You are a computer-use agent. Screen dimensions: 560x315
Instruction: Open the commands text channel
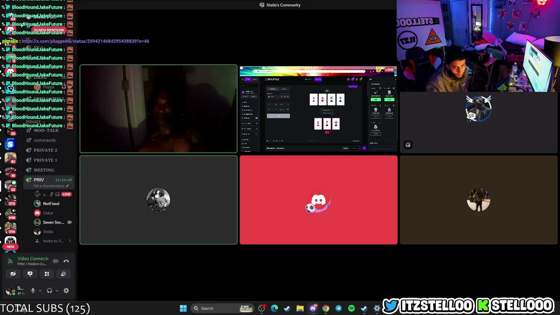click(x=45, y=140)
